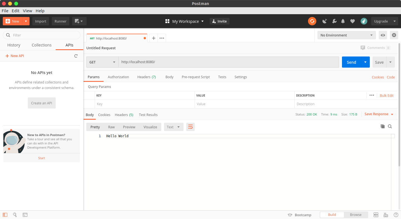Open the Text format dropdown
The width and height of the screenshot is (401, 219).
click(174, 127)
